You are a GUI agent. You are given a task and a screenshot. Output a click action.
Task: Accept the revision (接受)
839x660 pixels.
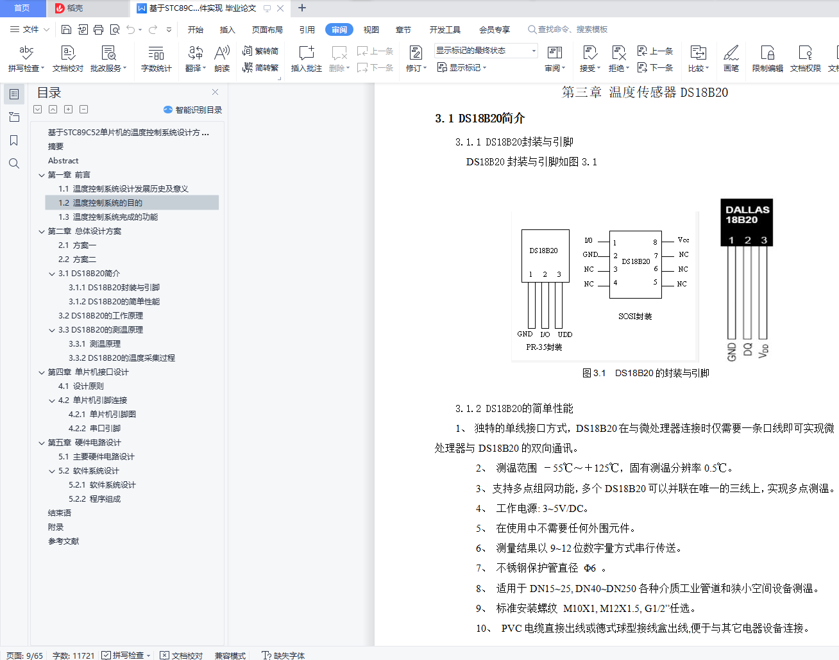point(590,58)
